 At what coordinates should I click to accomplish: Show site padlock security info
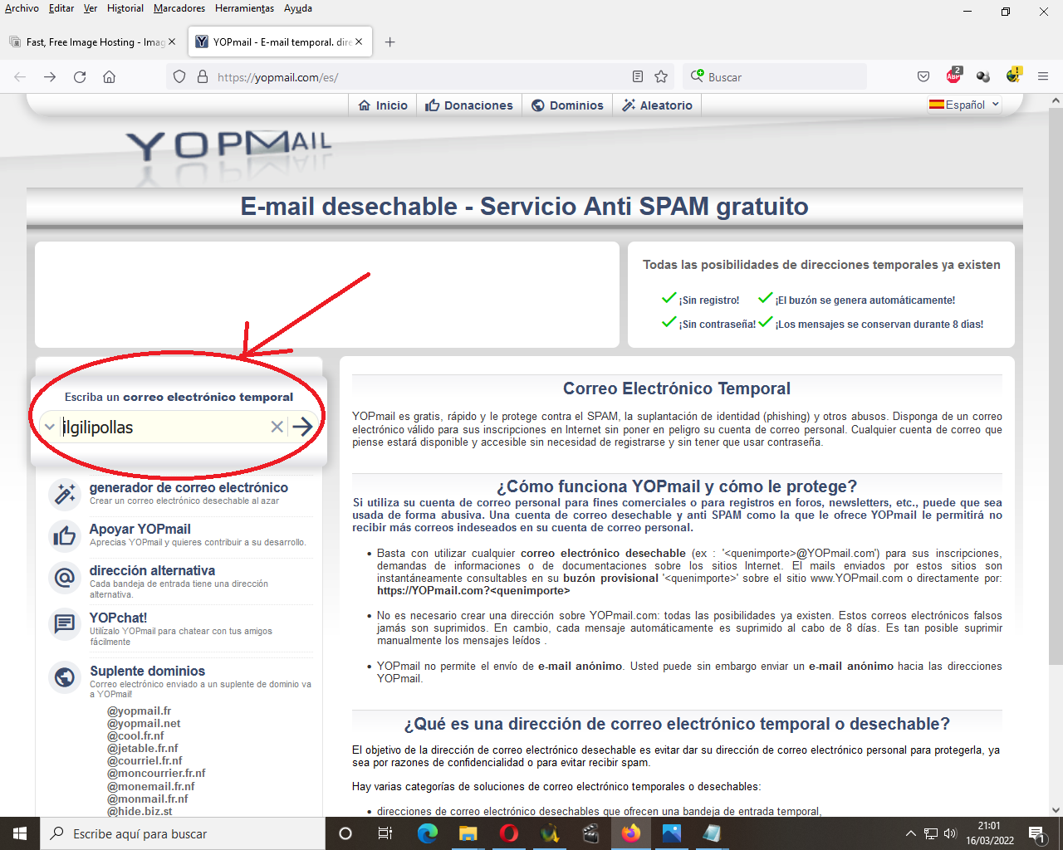coord(202,76)
